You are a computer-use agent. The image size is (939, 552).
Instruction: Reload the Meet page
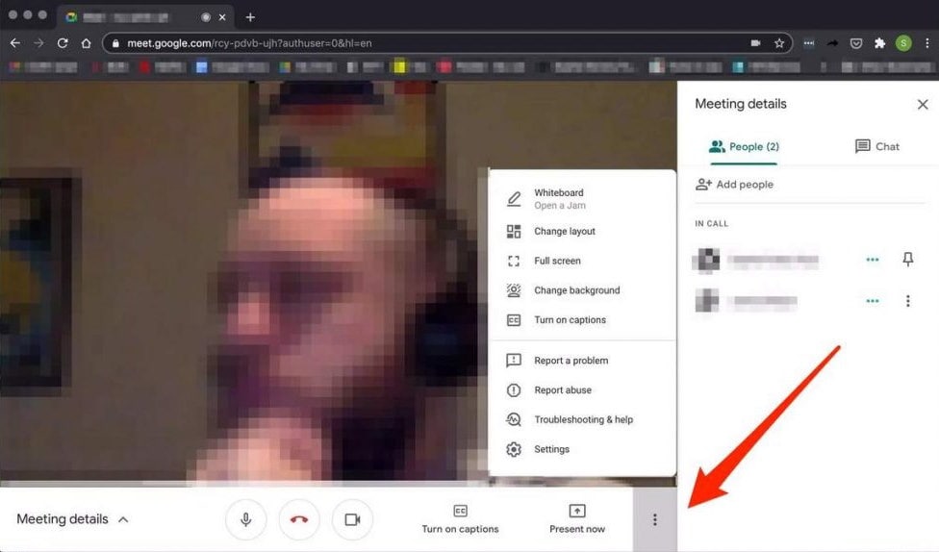[x=63, y=43]
